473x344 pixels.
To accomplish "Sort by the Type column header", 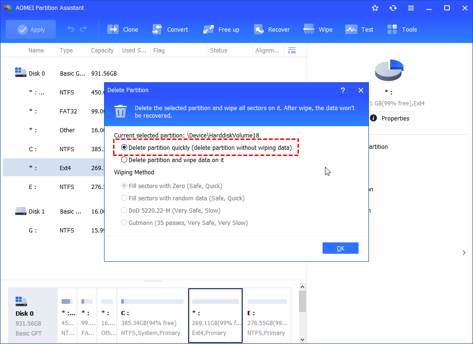I will click(x=66, y=50).
